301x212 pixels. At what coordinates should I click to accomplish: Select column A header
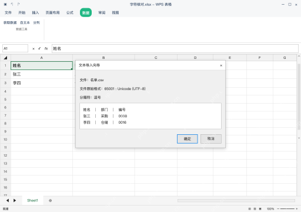pyautogui.click(x=42, y=58)
